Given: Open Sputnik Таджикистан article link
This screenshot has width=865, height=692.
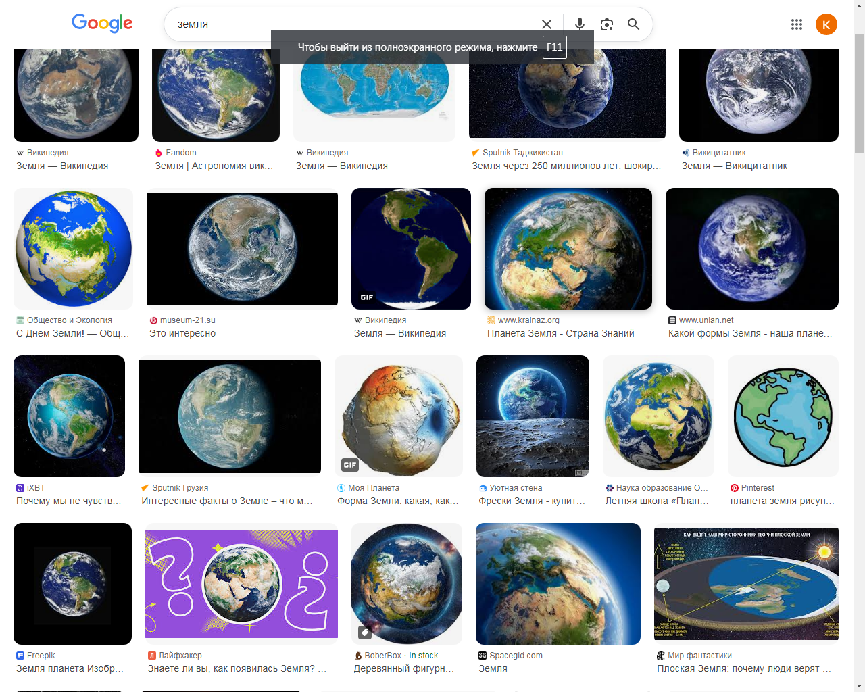Looking at the screenshot, I should [566, 166].
